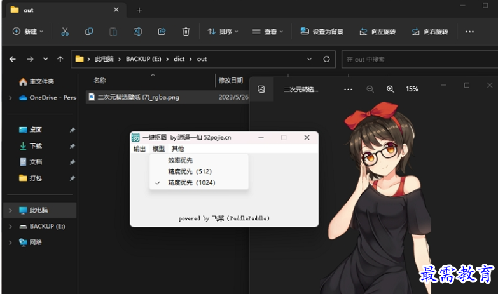
Task: Expand address bar history dropdown arrow
Action: point(309,59)
